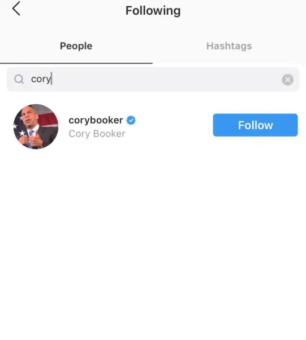Click the typed word cory in search bar

click(x=41, y=79)
